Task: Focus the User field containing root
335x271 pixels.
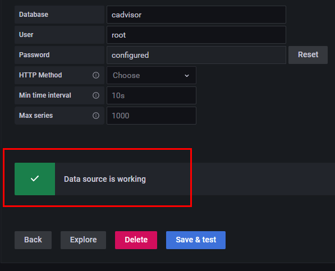Action: coord(196,35)
